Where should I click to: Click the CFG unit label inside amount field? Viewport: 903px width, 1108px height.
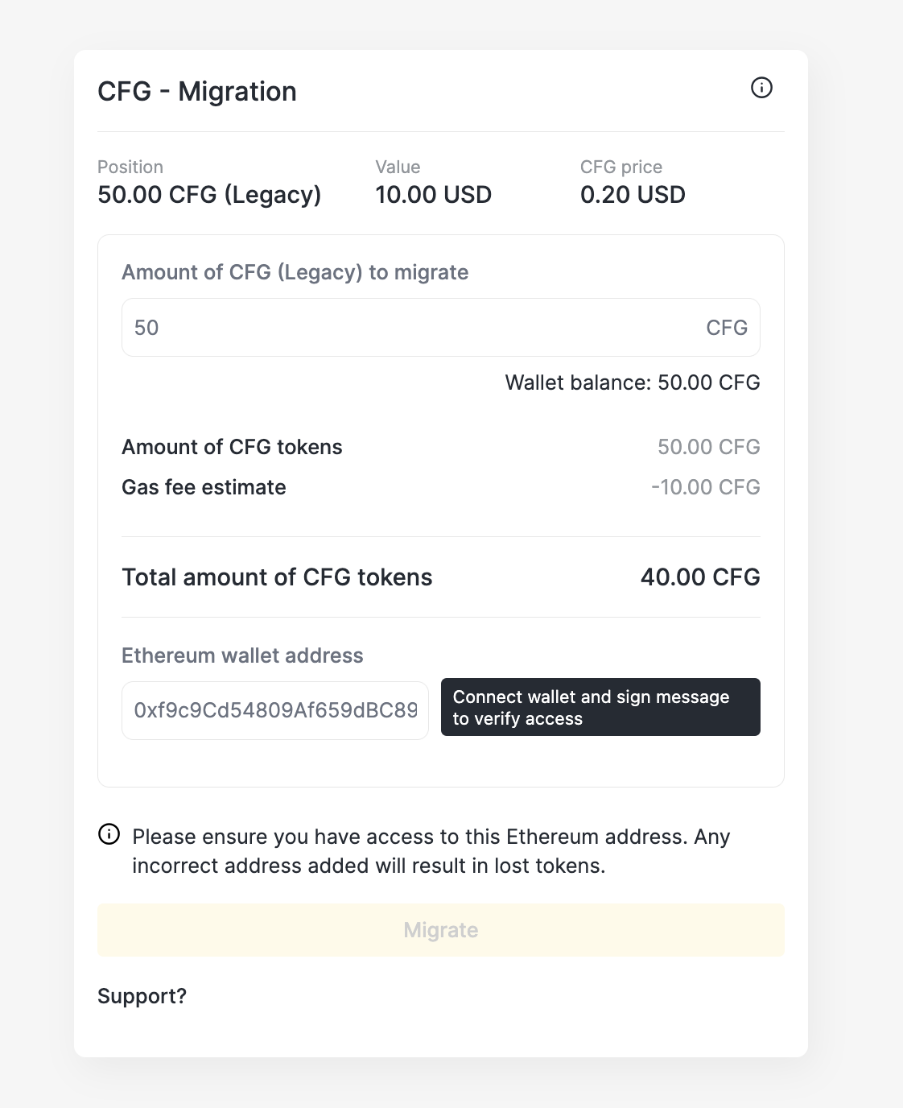click(727, 328)
